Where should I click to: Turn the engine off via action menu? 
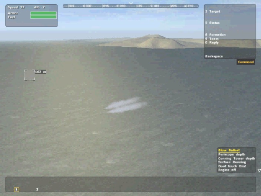(227, 170)
